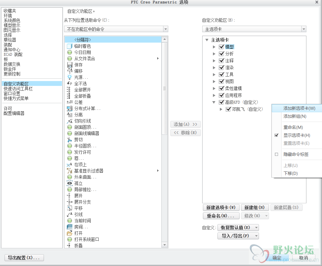This screenshot has width=322, height=266.
Task: Toggle the 注释 tab checkbox
Action: 221,61
